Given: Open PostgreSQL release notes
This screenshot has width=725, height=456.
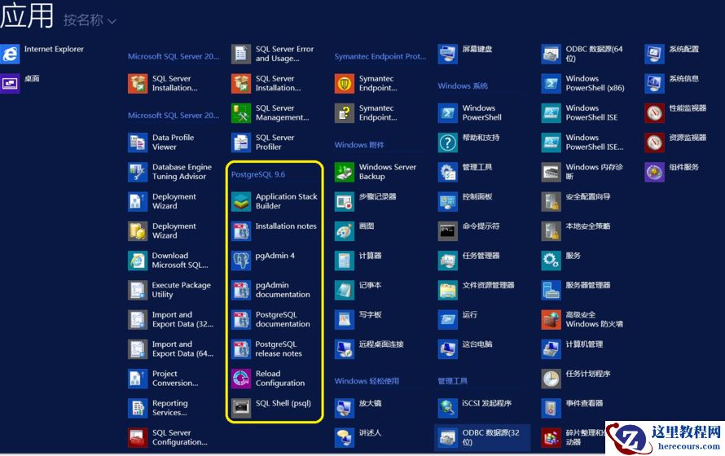Looking at the screenshot, I should (x=267, y=349).
